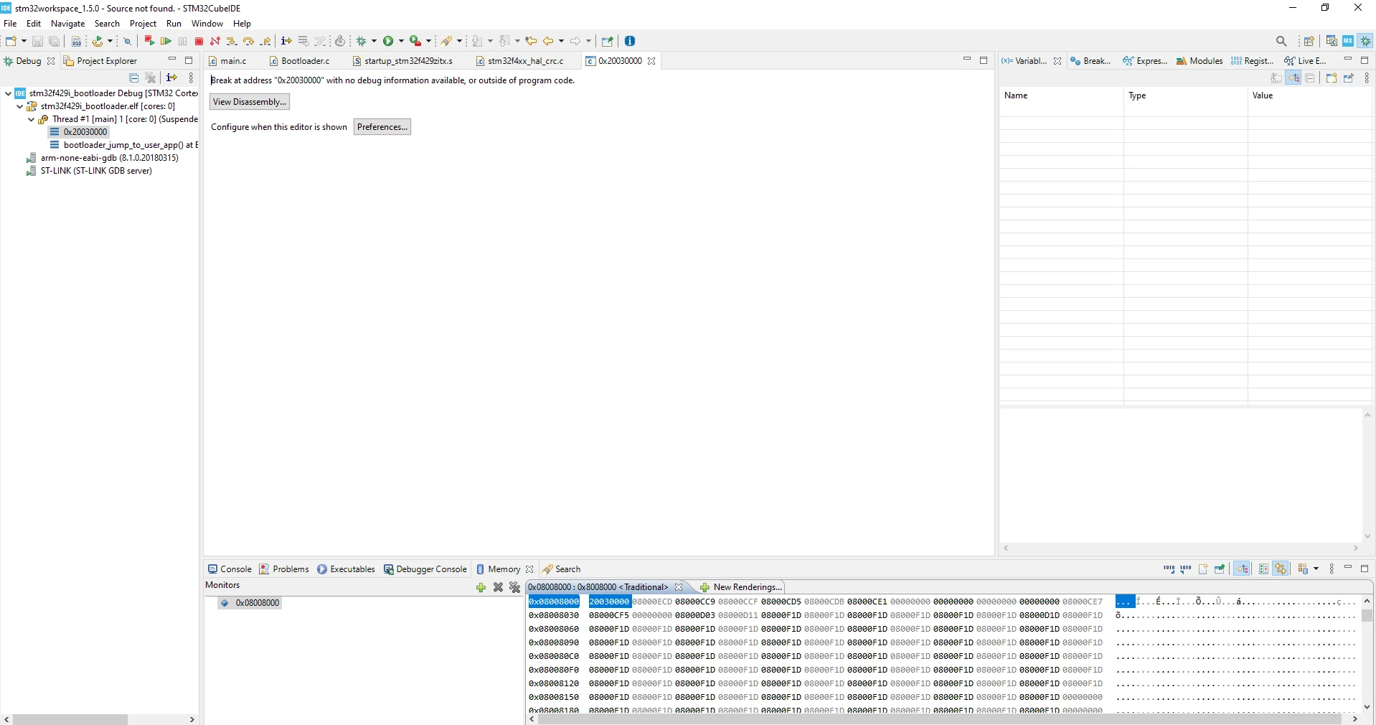Image resolution: width=1376 pixels, height=725 pixels.
Task: Click the New file toolbar icon
Action: pos(11,41)
